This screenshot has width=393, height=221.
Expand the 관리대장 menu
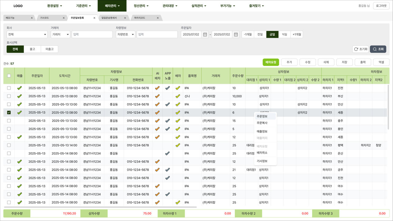[x=170, y=6]
